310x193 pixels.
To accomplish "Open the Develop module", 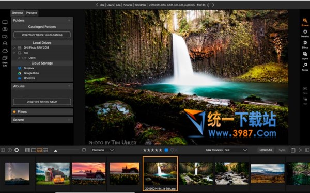I will coord(305,33).
